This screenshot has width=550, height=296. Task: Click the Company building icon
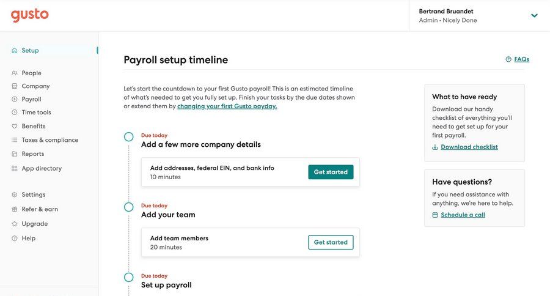pos(15,86)
